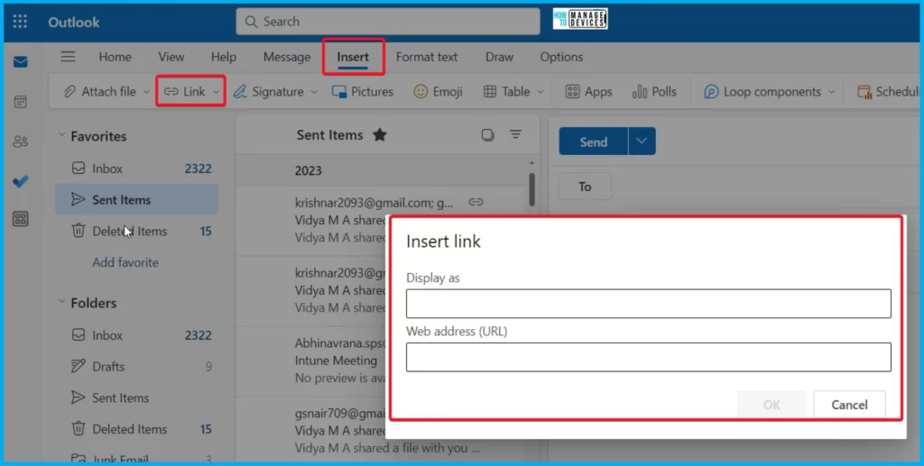
Task: Expand the Loop components dropdown arrow
Action: click(831, 92)
